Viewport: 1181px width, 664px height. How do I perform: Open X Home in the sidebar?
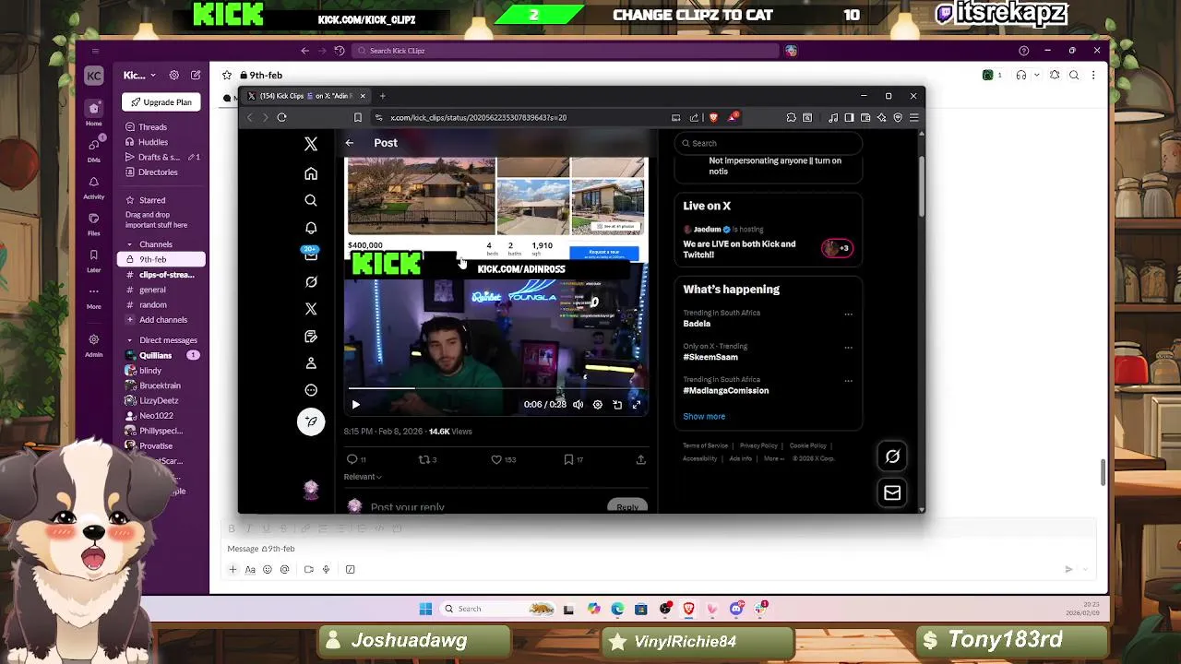[311, 173]
